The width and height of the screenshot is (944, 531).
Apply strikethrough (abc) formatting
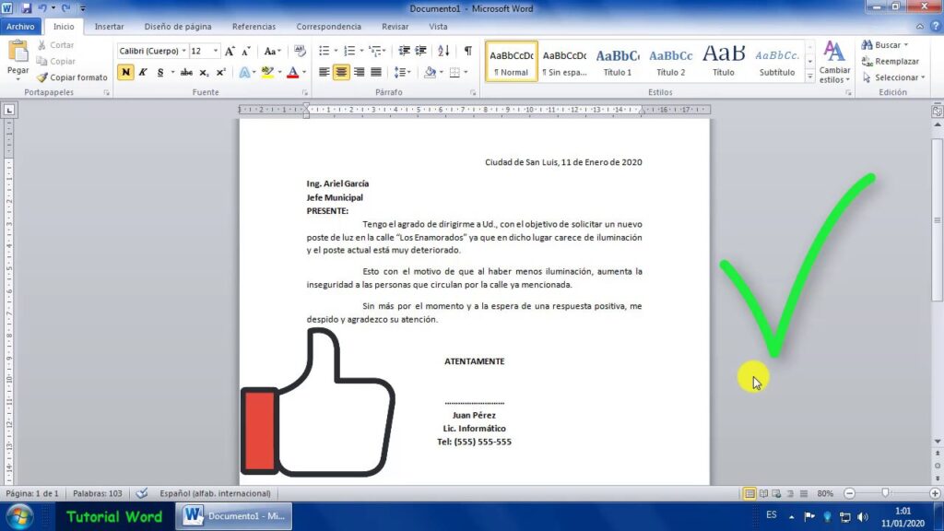(186, 72)
